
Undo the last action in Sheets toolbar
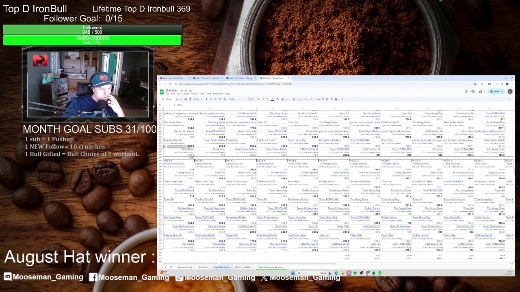pos(177,99)
